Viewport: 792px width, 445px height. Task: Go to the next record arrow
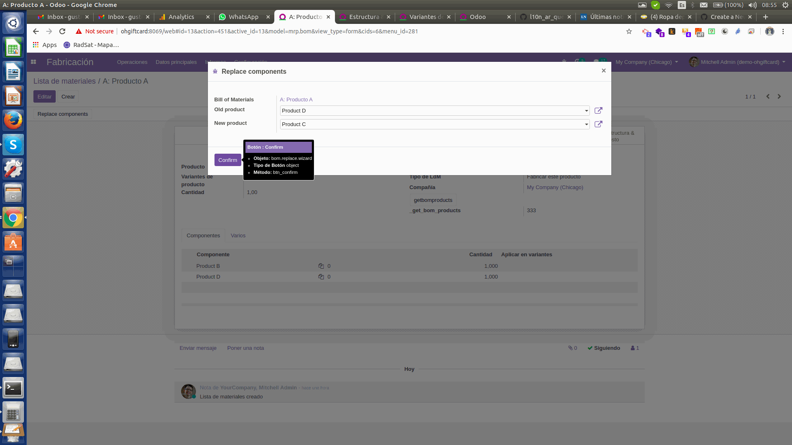point(779,96)
